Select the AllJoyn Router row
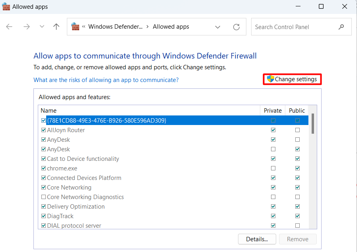The image size is (357, 252). click(173, 130)
